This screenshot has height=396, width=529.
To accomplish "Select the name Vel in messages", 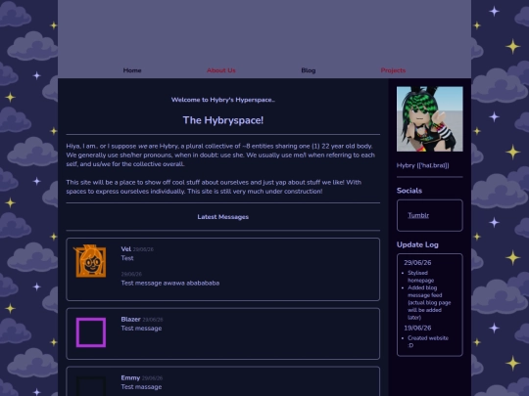I will pyautogui.click(x=125, y=249).
